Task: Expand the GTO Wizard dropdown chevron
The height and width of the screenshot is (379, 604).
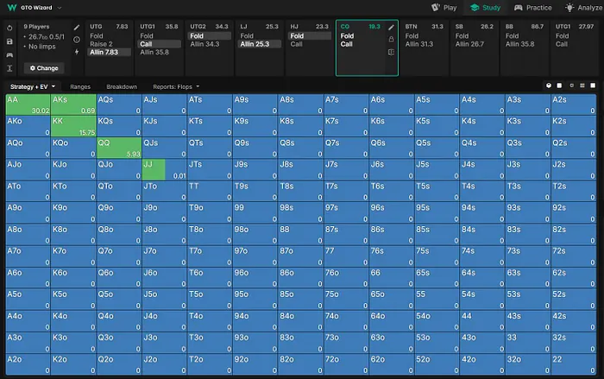Action: [x=60, y=8]
